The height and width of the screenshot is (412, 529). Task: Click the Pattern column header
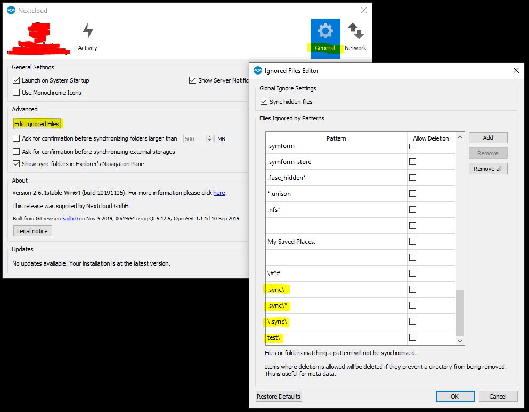tap(336, 138)
